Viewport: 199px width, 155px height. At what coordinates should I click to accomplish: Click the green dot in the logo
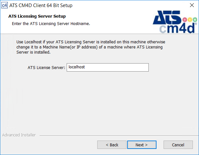pyautogui.click(x=194, y=20)
